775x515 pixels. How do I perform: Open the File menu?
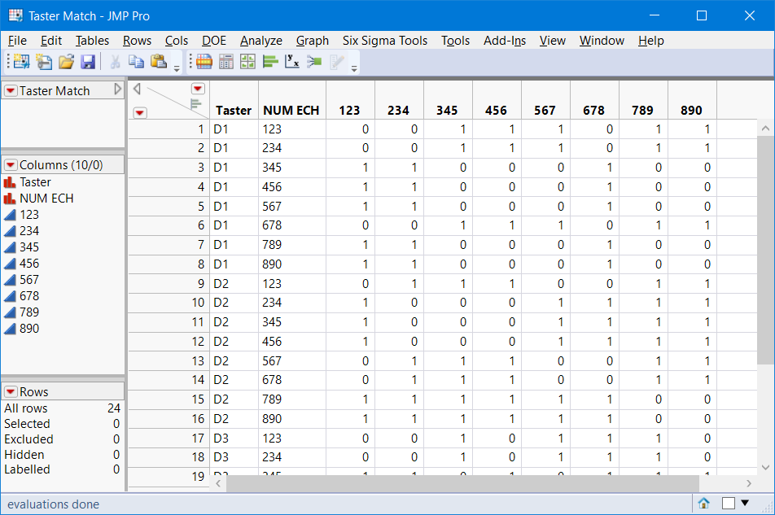click(17, 41)
